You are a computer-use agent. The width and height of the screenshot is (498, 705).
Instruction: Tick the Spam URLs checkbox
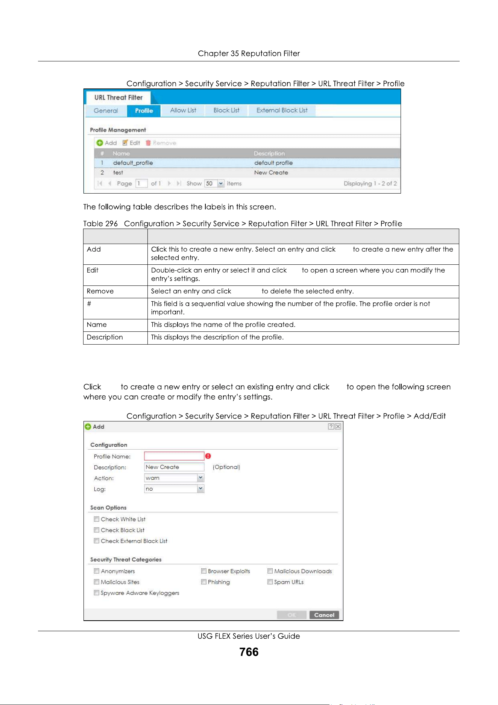click(270, 582)
